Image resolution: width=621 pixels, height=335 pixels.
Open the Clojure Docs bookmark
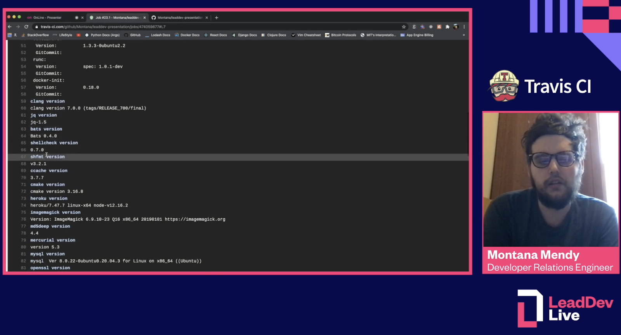(274, 35)
